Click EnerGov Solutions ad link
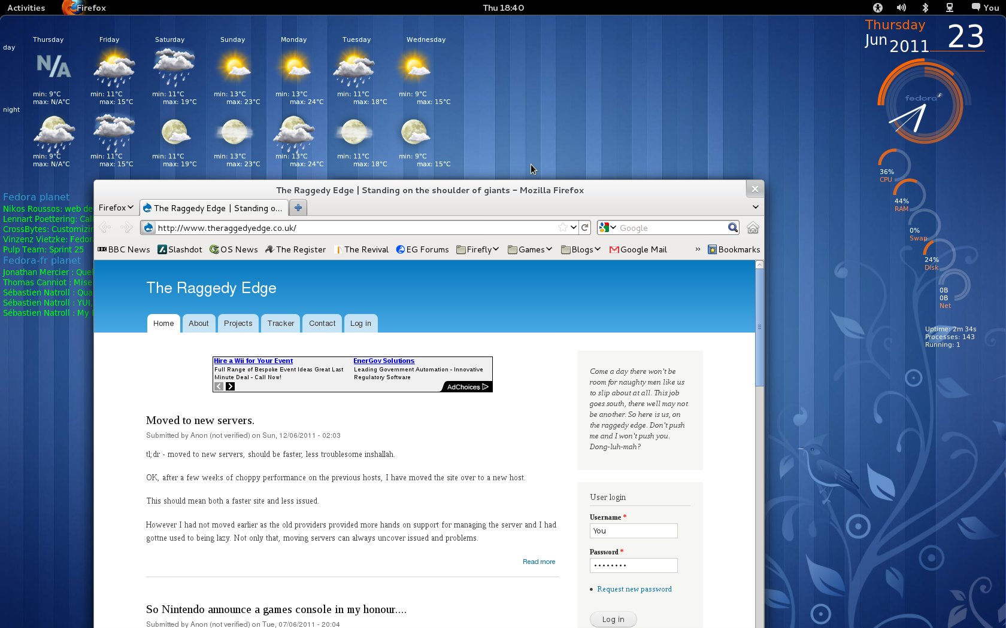 384,361
